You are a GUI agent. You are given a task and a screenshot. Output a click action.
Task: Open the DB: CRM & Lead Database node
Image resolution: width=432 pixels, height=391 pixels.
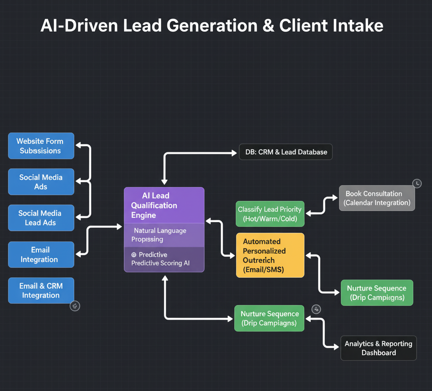point(286,152)
